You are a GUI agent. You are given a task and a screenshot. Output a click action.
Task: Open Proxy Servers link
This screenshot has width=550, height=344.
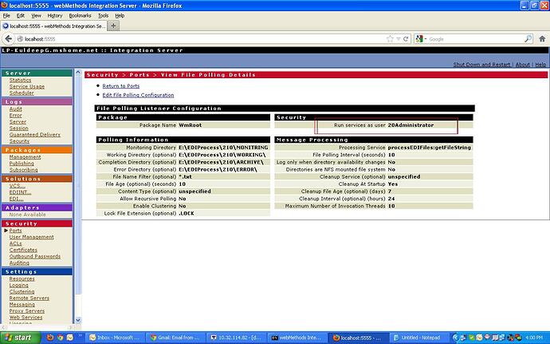coord(26,311)
